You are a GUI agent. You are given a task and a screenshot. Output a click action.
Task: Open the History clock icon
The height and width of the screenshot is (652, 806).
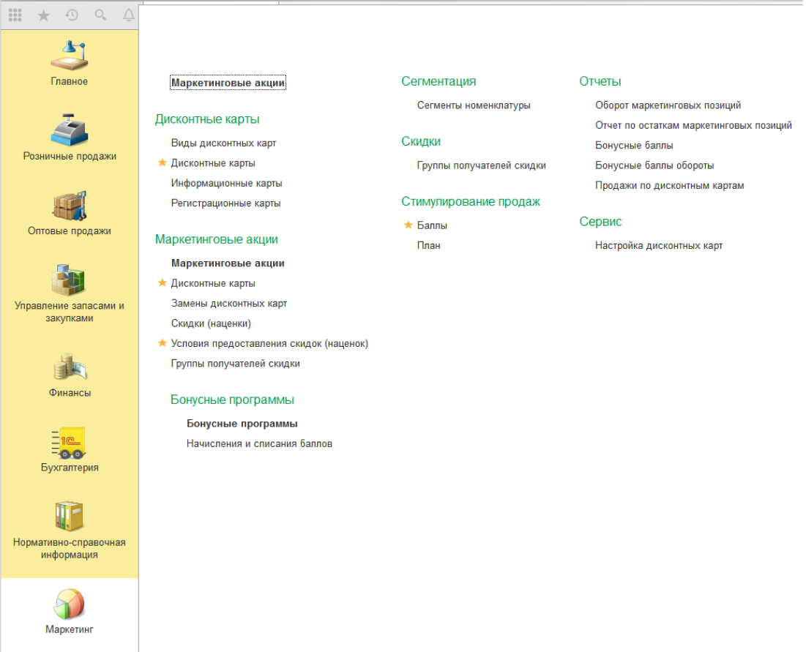click(72, 15)
